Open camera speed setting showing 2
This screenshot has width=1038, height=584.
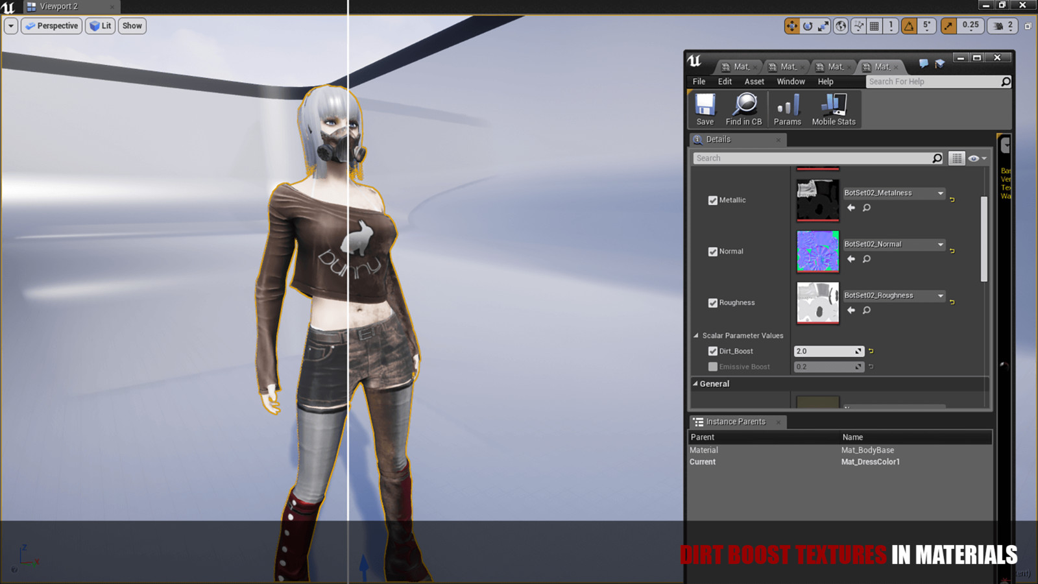1004,26
